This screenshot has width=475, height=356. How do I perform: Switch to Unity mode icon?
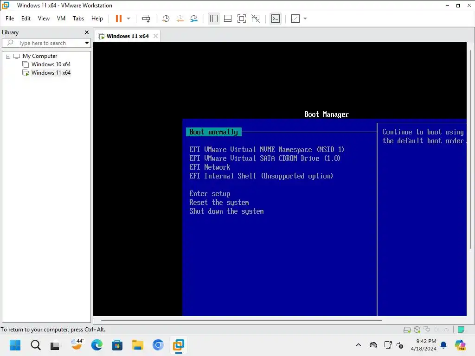click(x=256, y=19)
